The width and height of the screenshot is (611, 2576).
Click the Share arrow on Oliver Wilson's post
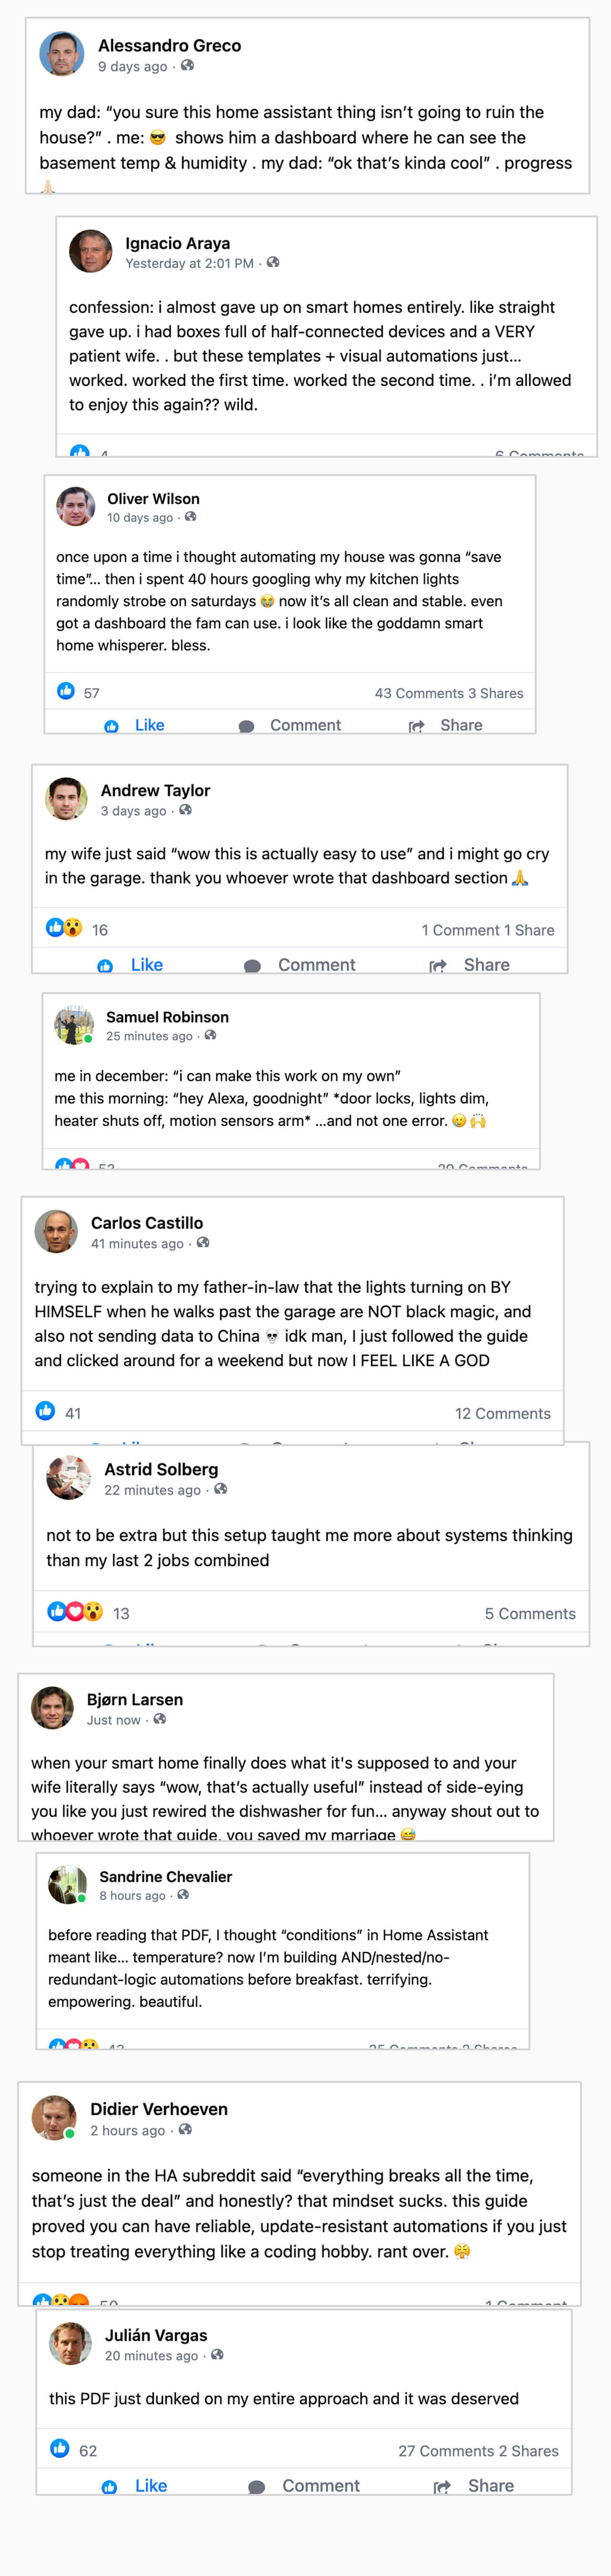[x=416, y=726]
